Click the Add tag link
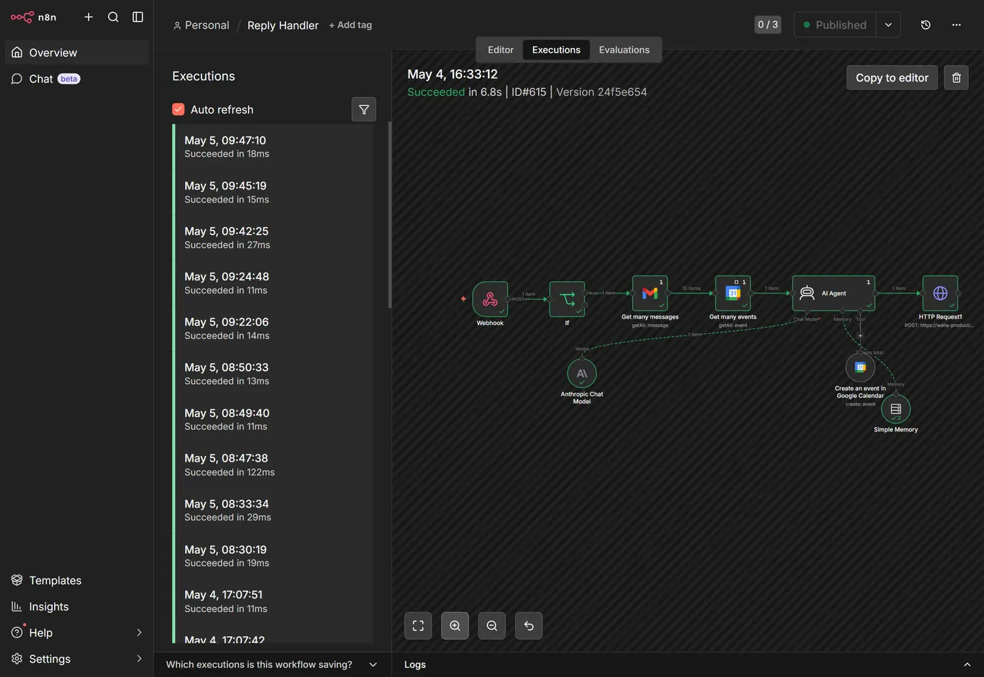The image size is (984, 677). coord(351,25)
